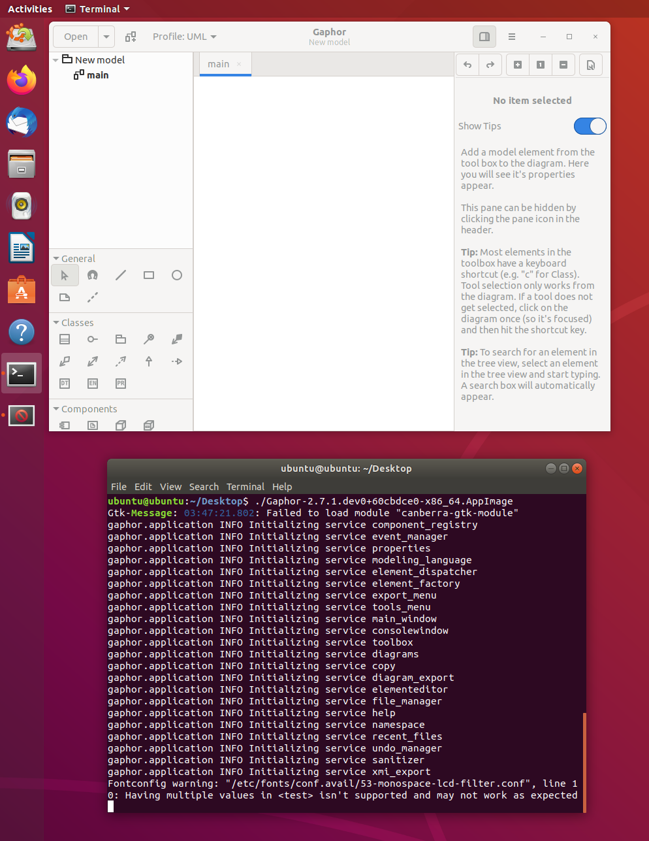Pick the Enumeration (EN) tool
This screenshot has width=649, height=841.
pyautogui.click(x=92, y=384)
